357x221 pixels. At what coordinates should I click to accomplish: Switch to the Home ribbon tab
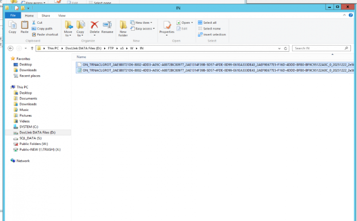point(29,15)
